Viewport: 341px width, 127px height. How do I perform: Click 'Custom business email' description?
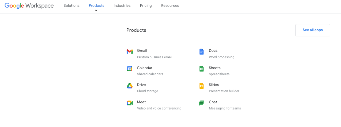pos(154,57)
